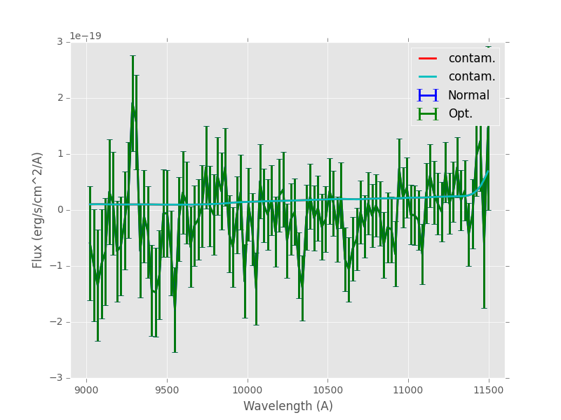Click the topmost 'contam.' legend text
The height and width of the screenshot is (420, 561).
(471, 58)
